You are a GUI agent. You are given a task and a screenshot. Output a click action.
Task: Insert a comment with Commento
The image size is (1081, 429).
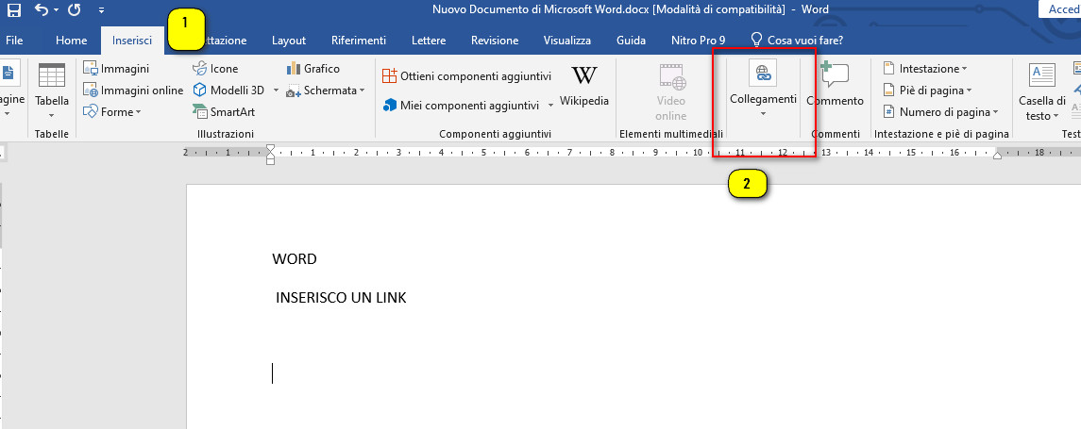(x=835, y=85)
